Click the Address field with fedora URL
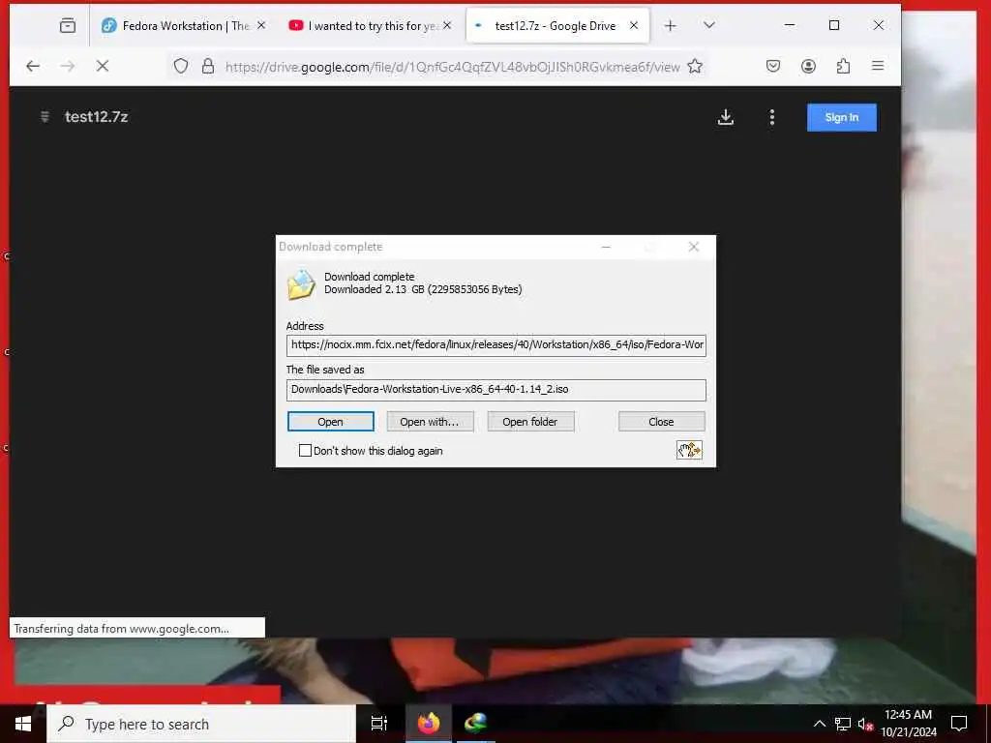Viewport: 991px width, 743px height. pyautogui.click(x=496, y=345)
